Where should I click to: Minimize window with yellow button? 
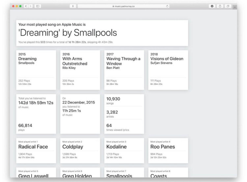17,6
